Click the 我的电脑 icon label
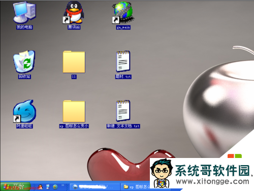Screen dimensions: 254x191 [24, 27]
